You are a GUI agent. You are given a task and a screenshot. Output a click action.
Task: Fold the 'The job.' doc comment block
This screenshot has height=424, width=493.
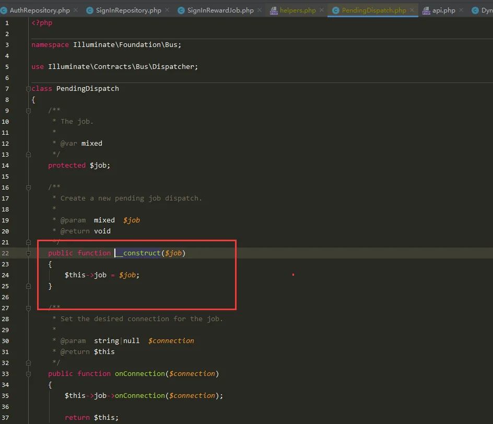(29, 111)
